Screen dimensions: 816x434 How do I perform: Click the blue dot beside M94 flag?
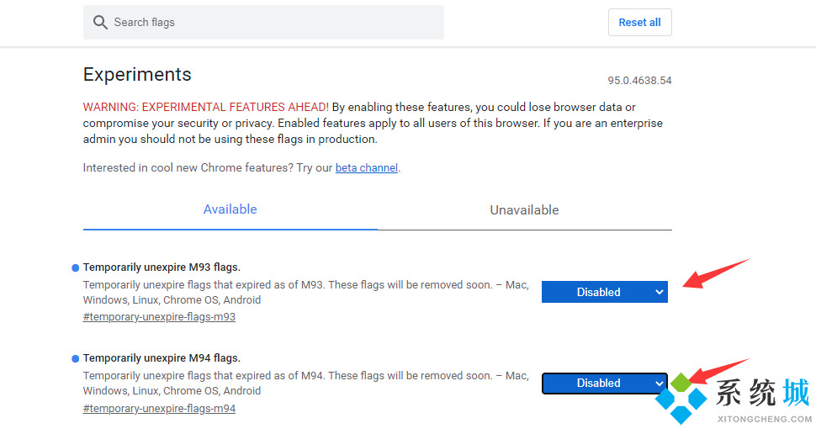[x=75, y=359]
